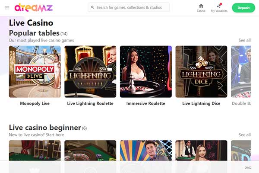Click the Monopoly Live title text
The height and width of the screenshot is (173, 259).
pos(35,103)
